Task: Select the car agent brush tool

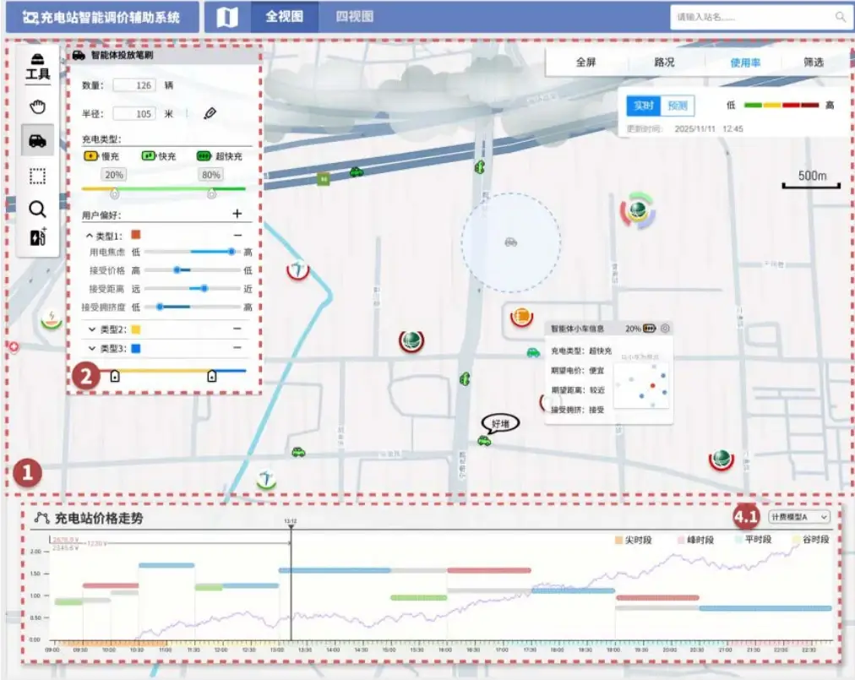Action: click(x=38, y=141)
